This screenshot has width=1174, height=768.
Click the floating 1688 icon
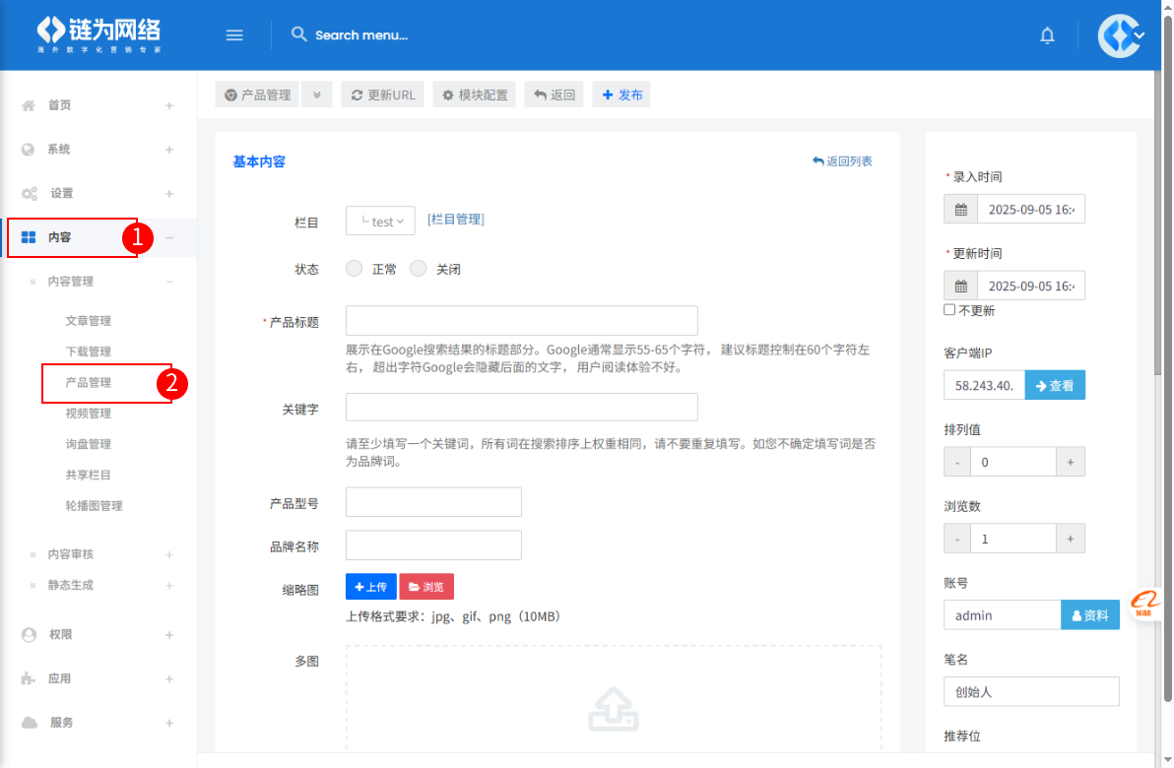point(1144,605)
